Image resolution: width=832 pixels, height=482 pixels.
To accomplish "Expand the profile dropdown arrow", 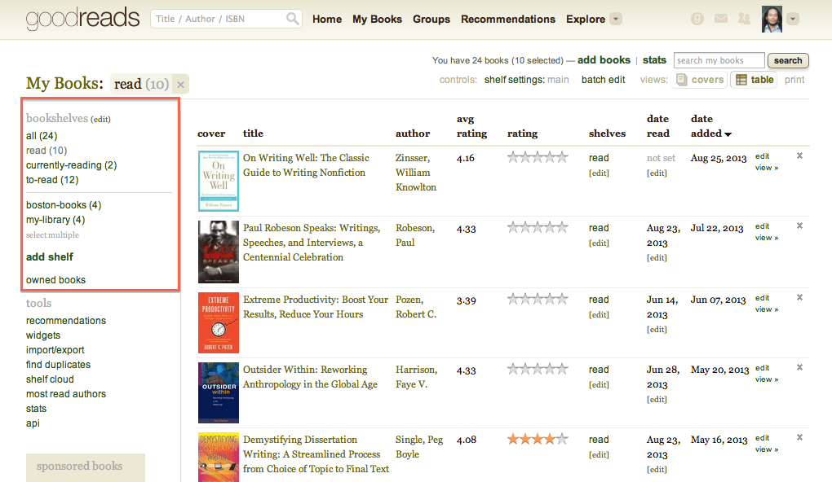I will (x=793, y=19).
